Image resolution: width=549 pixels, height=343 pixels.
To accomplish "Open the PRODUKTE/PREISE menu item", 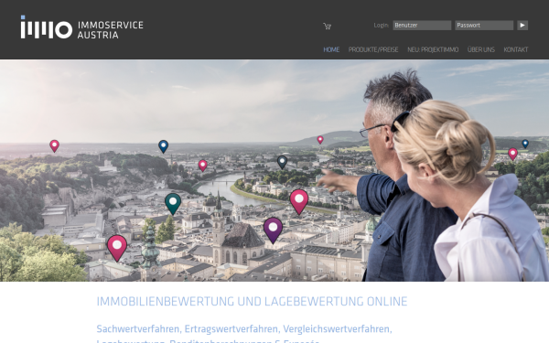I will coord(373,49).
